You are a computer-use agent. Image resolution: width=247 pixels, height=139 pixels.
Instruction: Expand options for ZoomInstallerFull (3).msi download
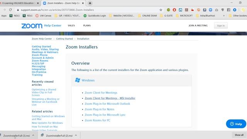click(33, 136)
